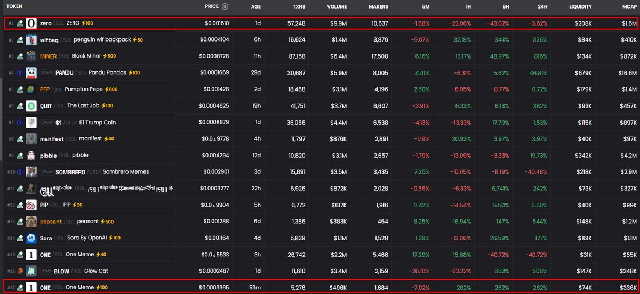Viewport: 640px width, 294px height.
Task: Click the MINER transactions value 87,158
Action: click(295, 56)
